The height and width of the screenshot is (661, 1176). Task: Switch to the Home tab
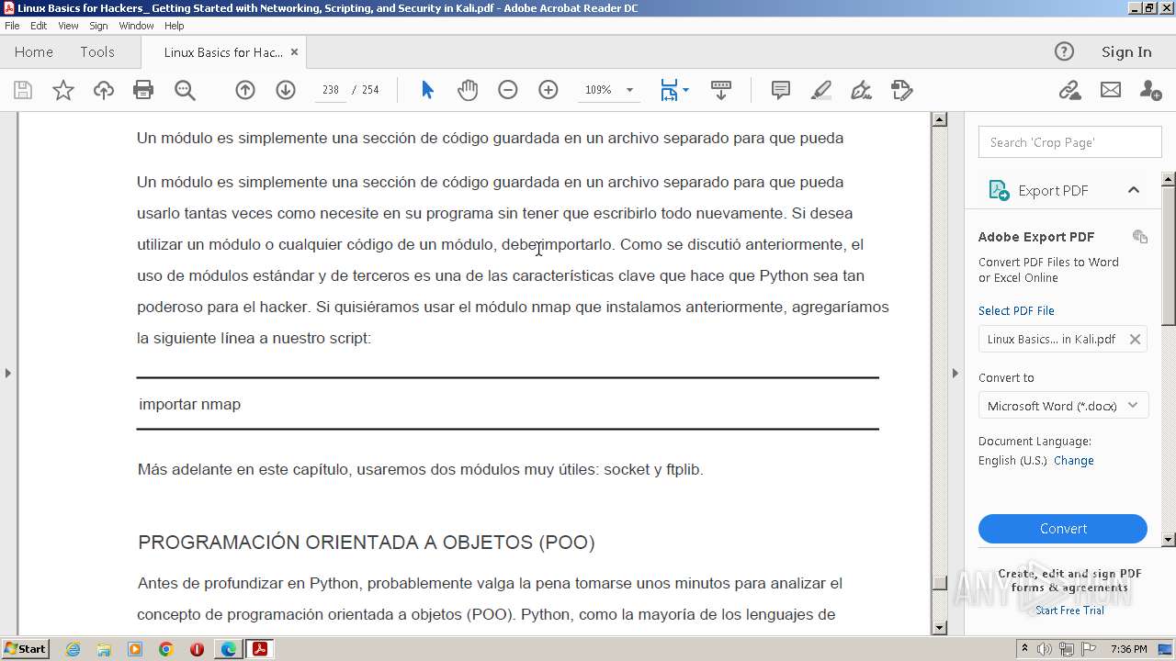34,51
